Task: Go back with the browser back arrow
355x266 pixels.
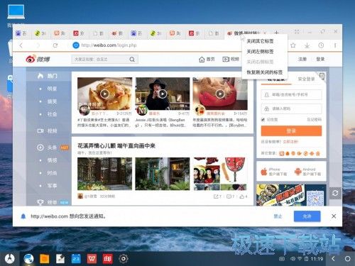Action: (21, 45)
